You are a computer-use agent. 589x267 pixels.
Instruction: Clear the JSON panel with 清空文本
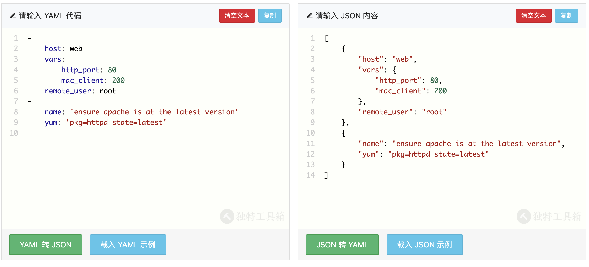534,16
